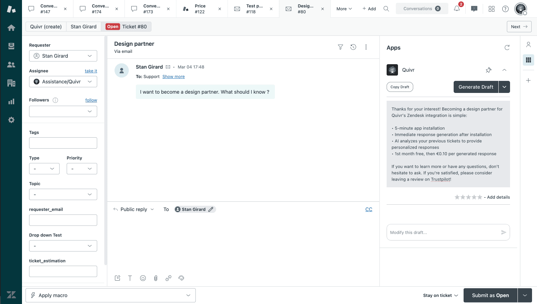Open the Topic dropdown
Viewport: 537px width, 304px height.
[63, 194]
